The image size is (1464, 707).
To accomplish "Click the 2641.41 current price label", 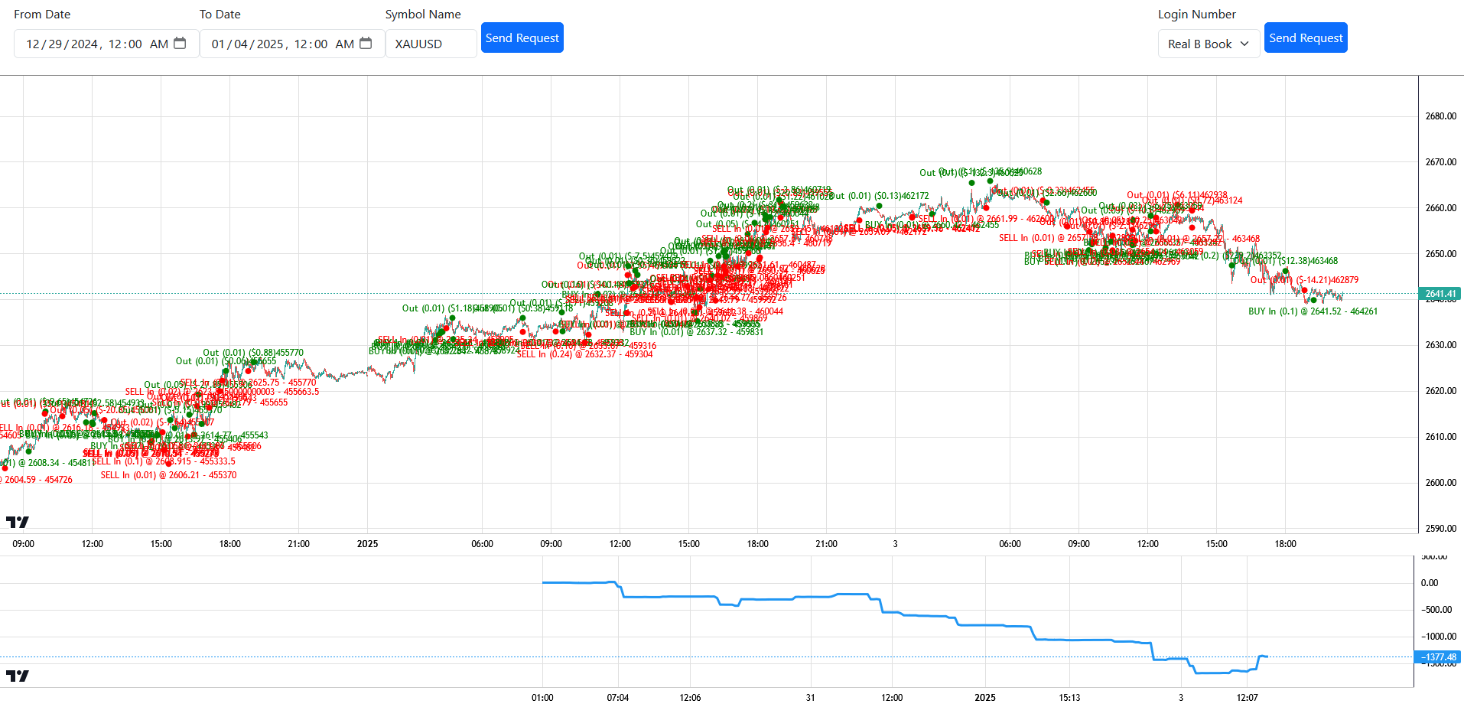I will (x=1440, y=294).
